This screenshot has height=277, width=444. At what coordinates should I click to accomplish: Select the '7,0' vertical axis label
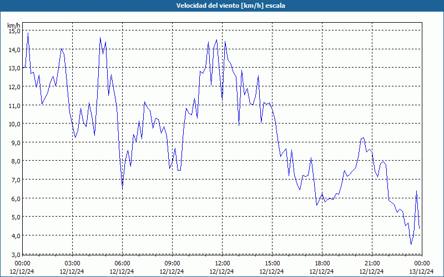16,179
